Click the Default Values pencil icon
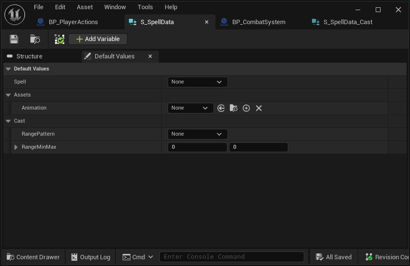The width and height of the screenshot is (410, 266). coord(87,56)
